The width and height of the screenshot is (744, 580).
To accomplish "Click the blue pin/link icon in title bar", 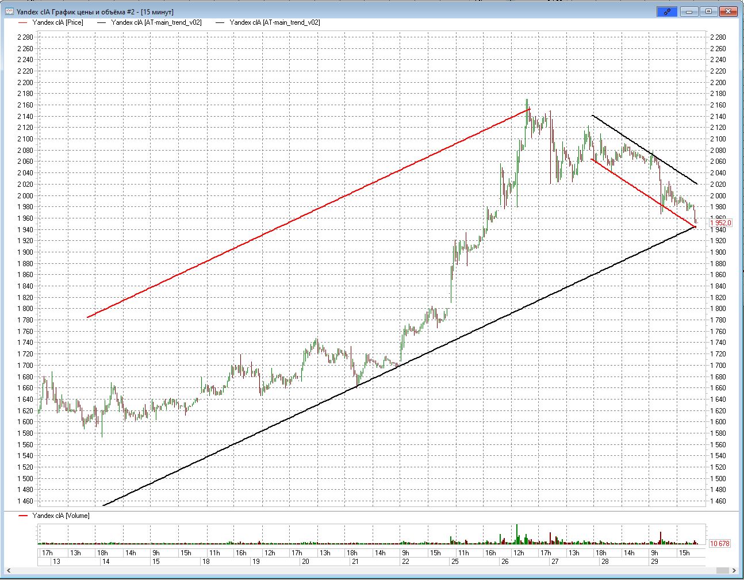I will click(x=667, y=11).
